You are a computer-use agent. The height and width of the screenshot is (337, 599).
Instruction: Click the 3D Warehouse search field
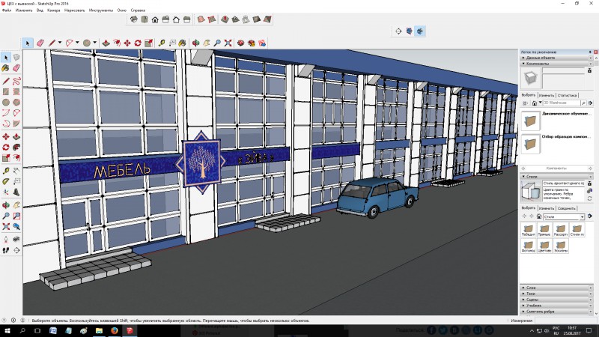pos(560,103)
